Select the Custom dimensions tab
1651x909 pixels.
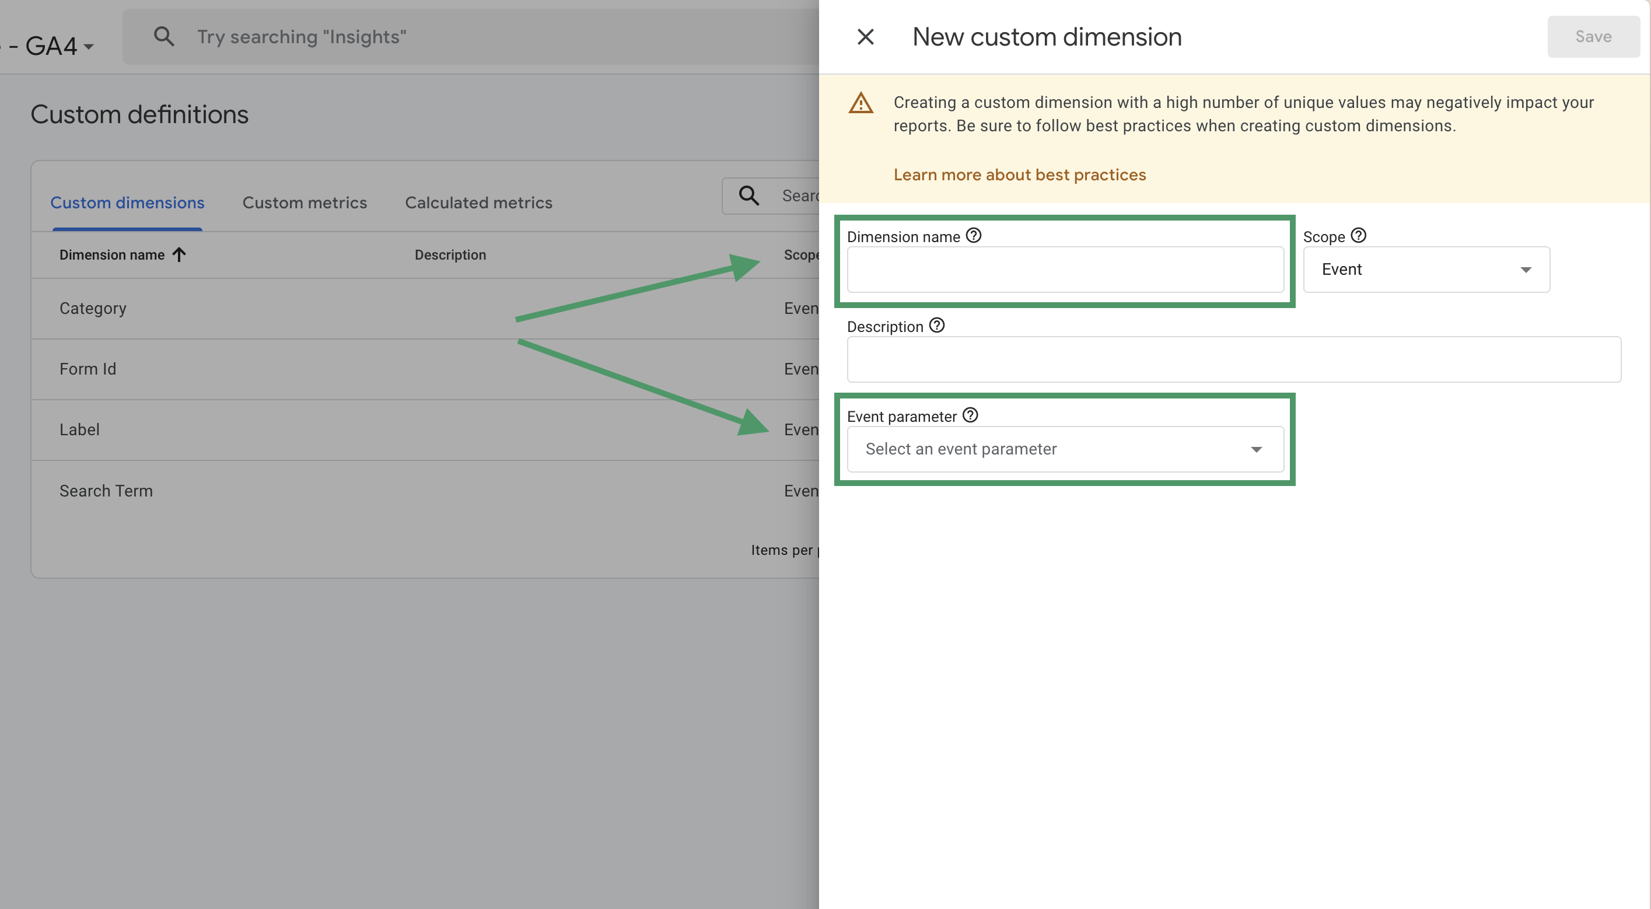[127, 202]
